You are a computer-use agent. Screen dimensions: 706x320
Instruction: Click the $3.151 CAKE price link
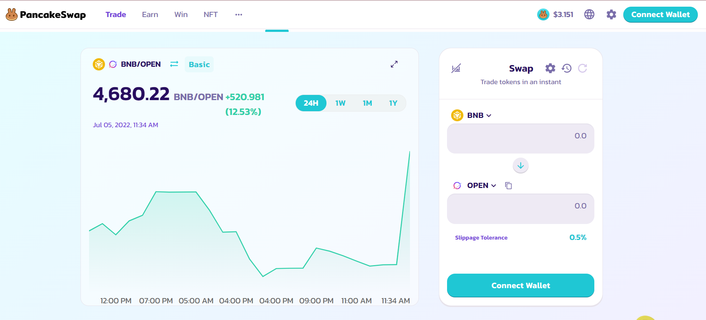[563, 14]
